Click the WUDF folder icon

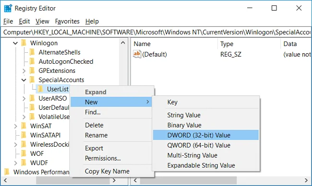point(24,163)
